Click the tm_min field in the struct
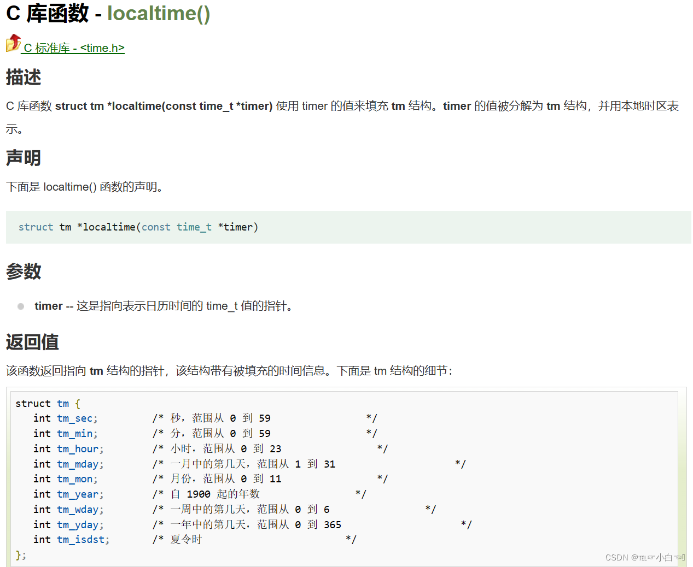693x567 pixels. click(x=75, y=433)
